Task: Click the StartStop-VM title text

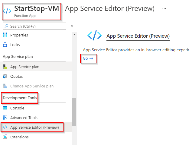Action: pyautogui.click(x=37, y=8)
